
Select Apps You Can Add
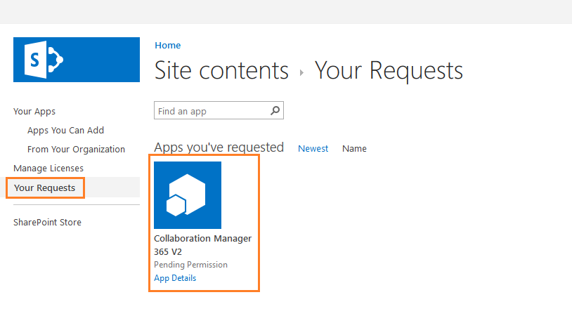click(65, 130)
